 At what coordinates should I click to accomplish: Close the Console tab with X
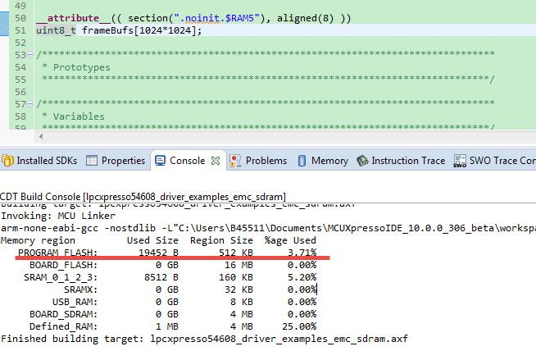coord(216,161)
